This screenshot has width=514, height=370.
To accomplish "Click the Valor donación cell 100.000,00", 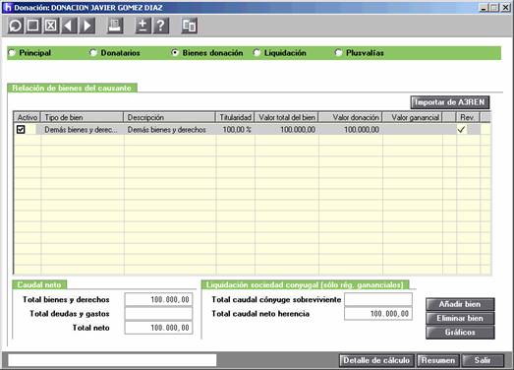I will tap(351, 130).
